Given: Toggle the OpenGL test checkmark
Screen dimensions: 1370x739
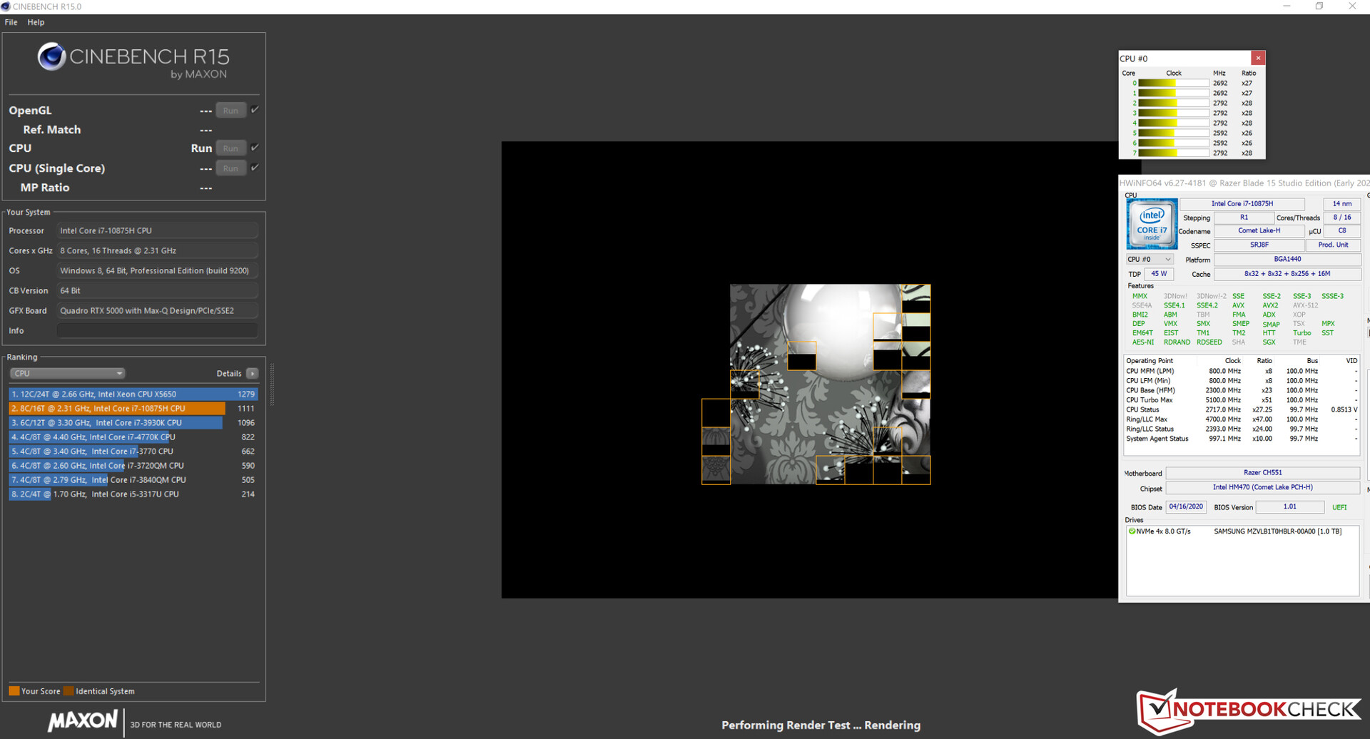Looking at the screenshot, I should [x=255, y=110].
